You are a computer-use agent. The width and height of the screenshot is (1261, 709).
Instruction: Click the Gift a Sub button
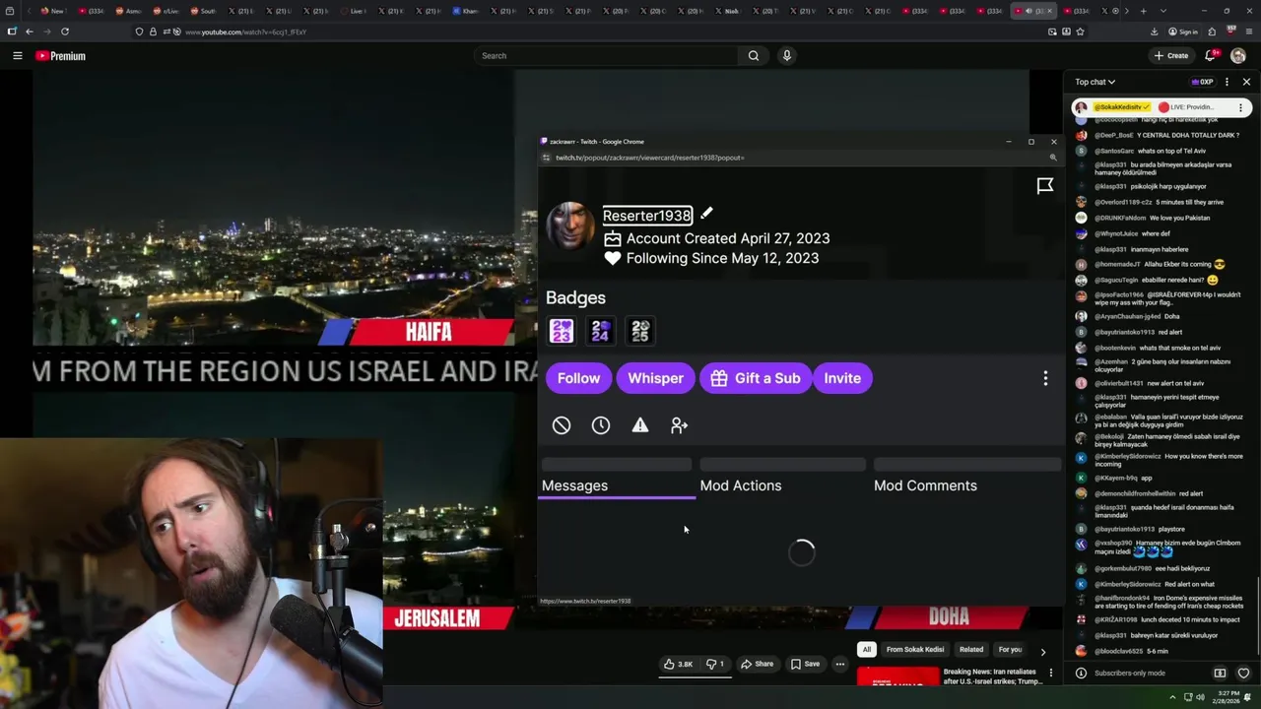[756, 378]
